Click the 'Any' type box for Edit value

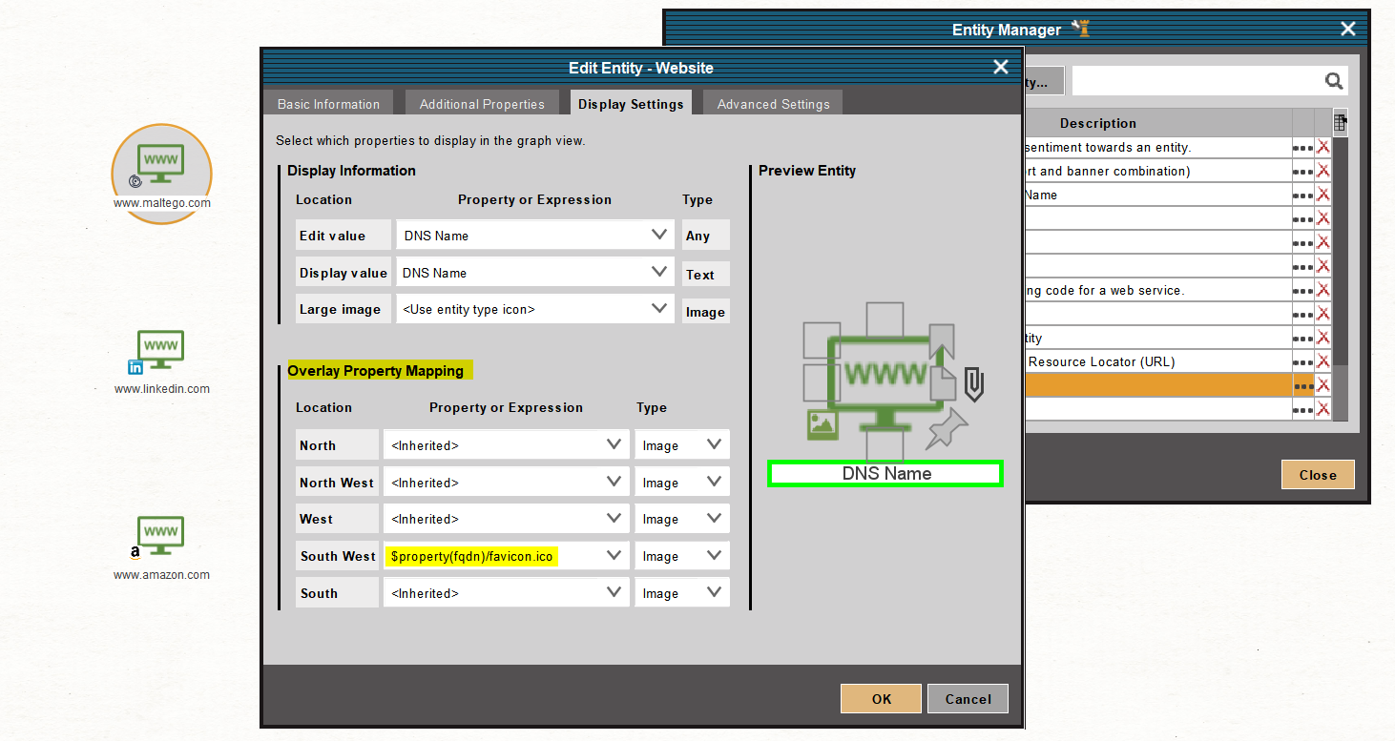pyautogui.click(x=706, y=235)
